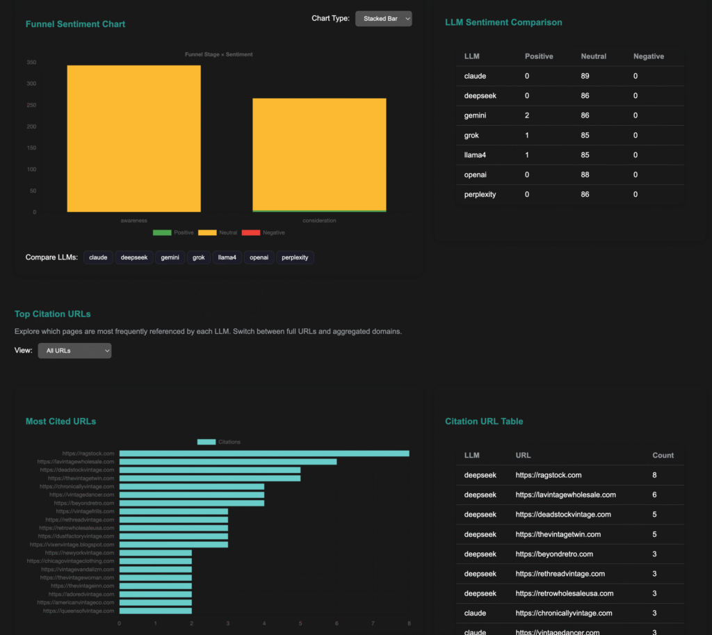Select the llama4 comparison chip

[x=227, y=257]
